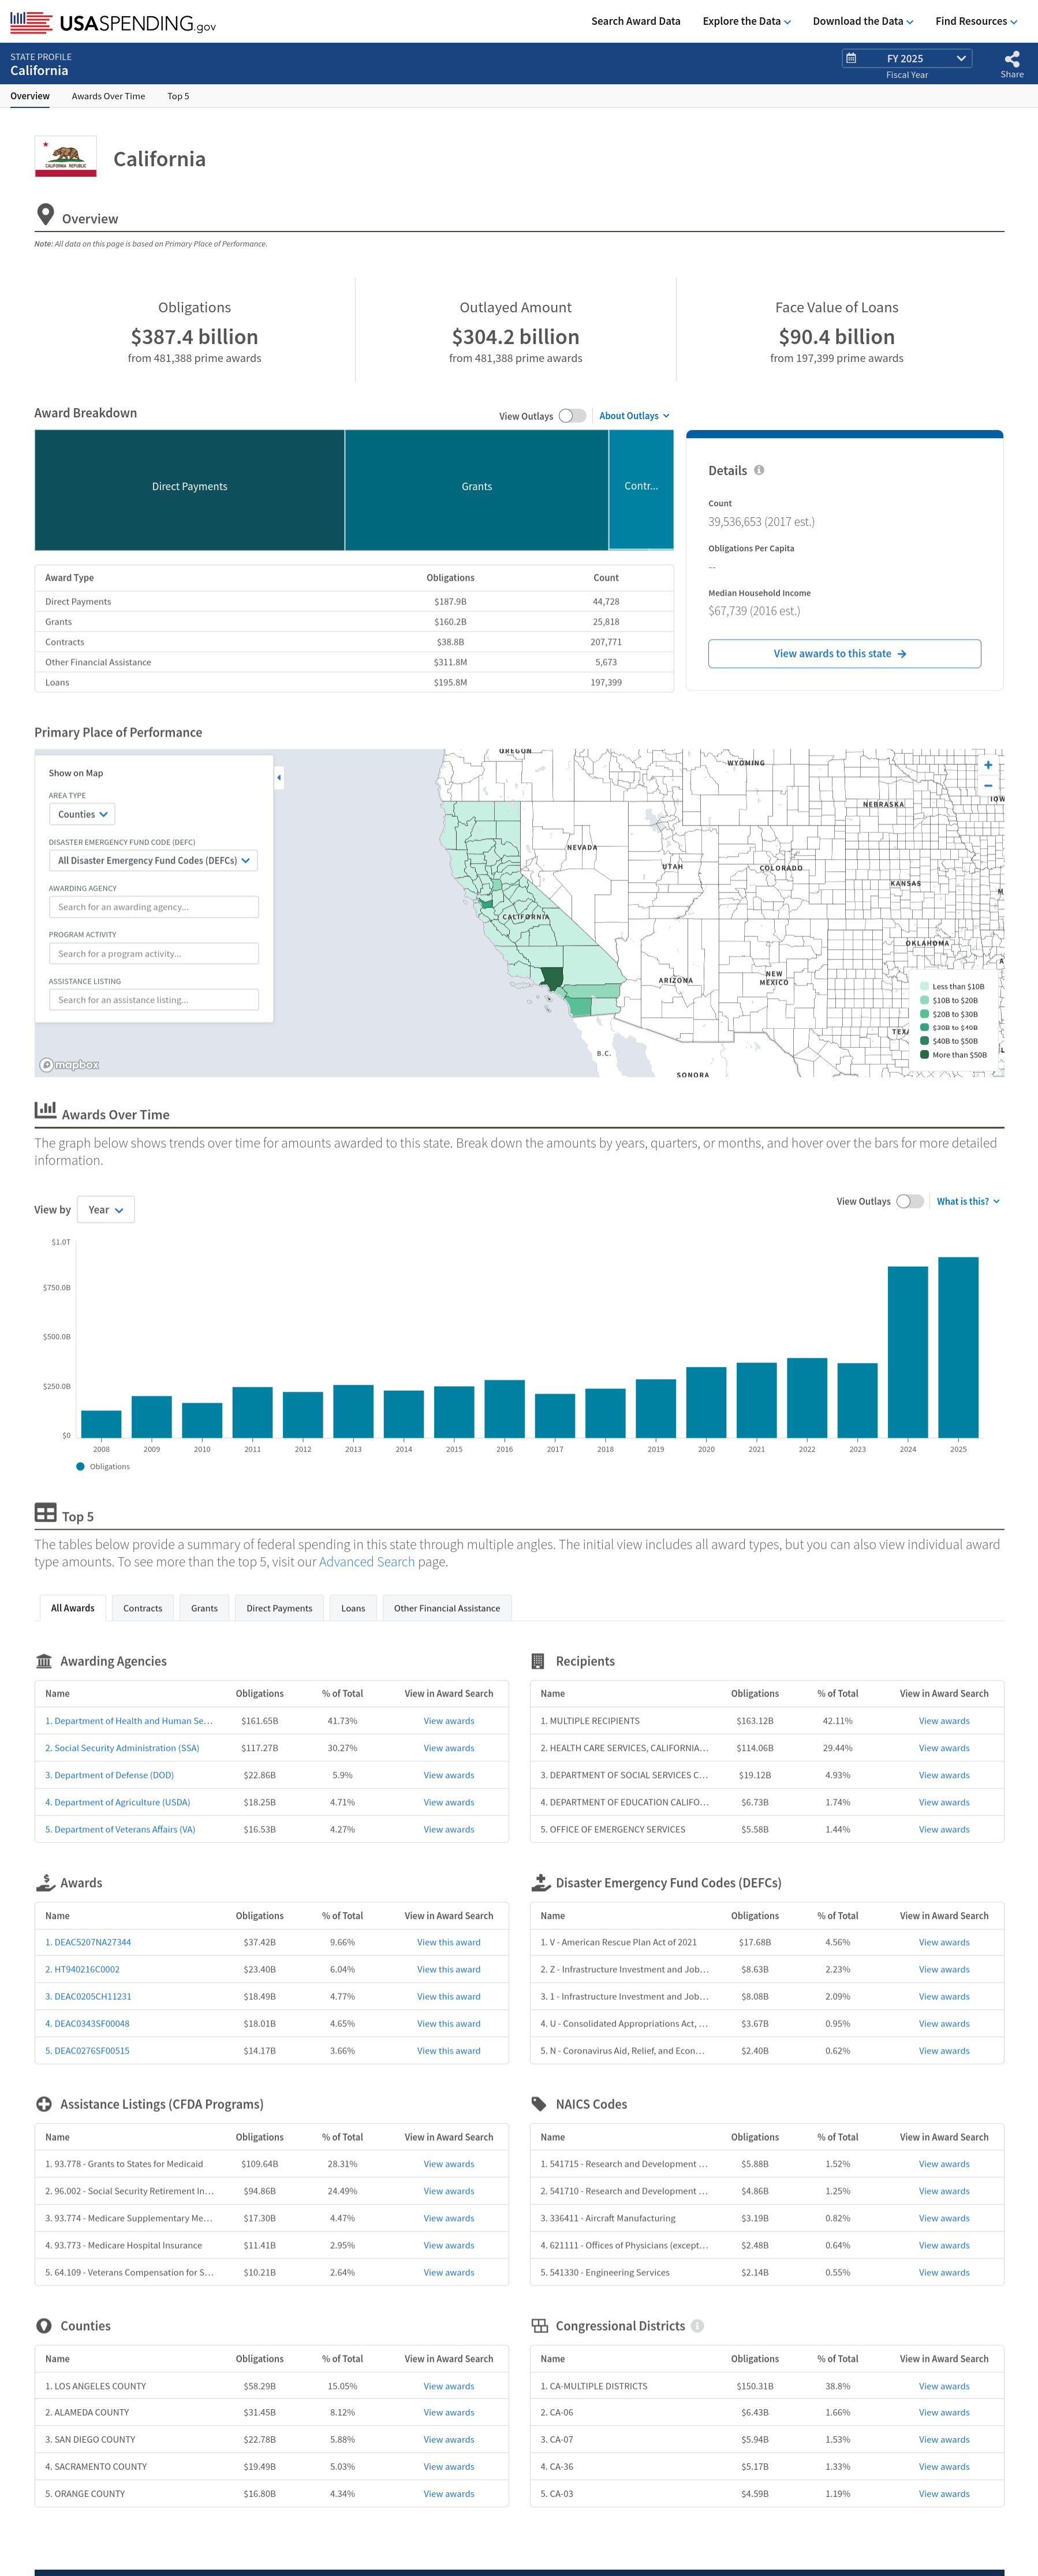This screenshot has width=1038, height=2576.
Task: Zoom in on the map
Action: (988, 765)
